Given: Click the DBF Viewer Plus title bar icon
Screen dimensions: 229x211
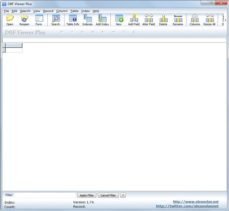Looking at the screenshot, I should pos(4,4).
